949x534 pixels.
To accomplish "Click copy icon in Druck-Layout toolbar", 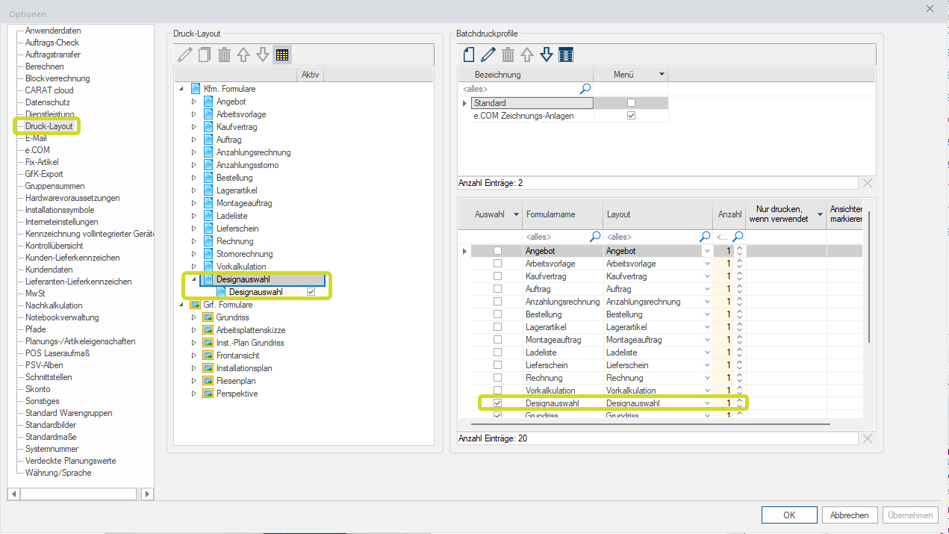I will [205, 55].
